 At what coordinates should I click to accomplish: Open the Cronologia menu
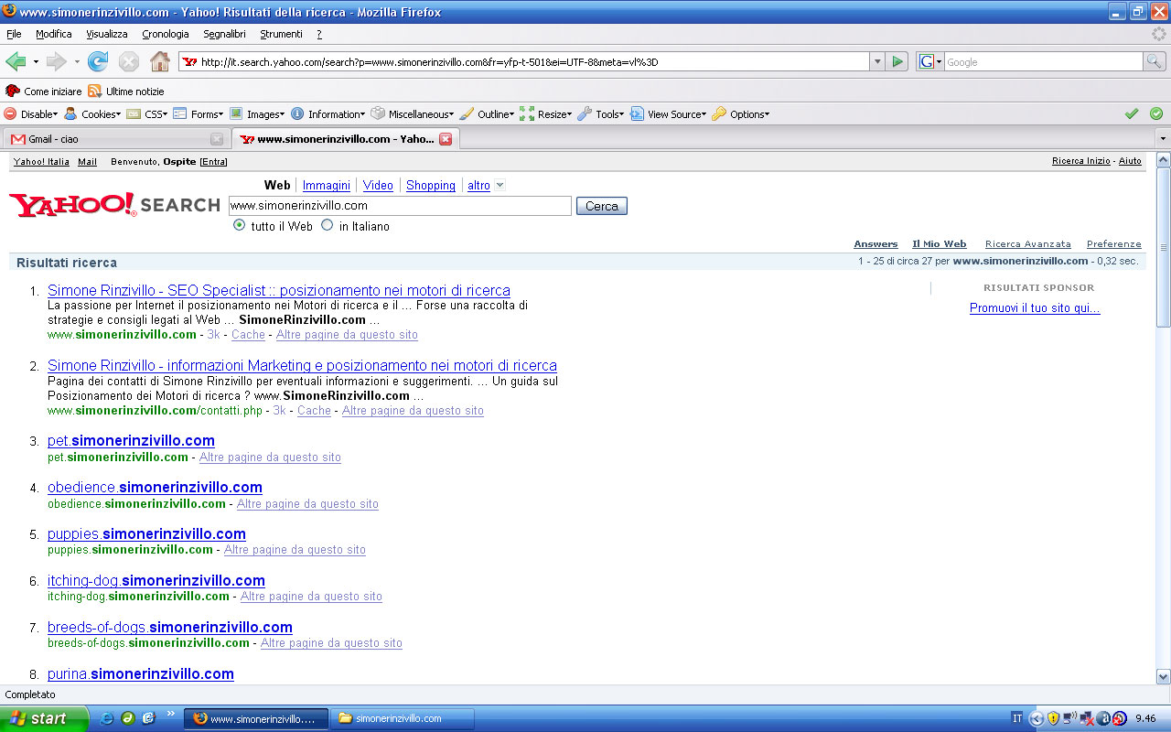(x=166, y=34)
